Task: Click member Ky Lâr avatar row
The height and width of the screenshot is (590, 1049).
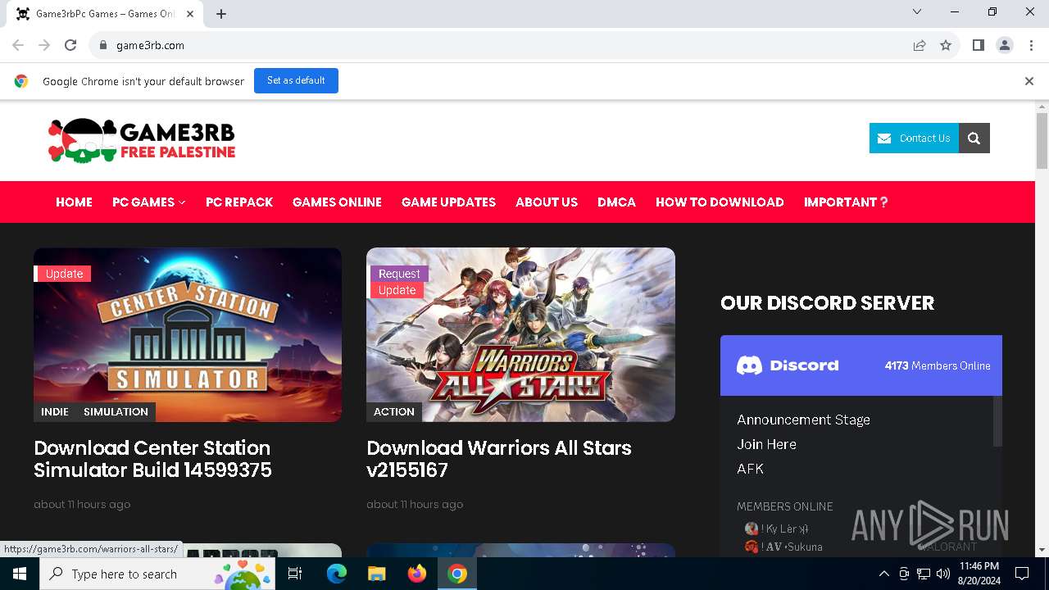Action: (777, 529)
